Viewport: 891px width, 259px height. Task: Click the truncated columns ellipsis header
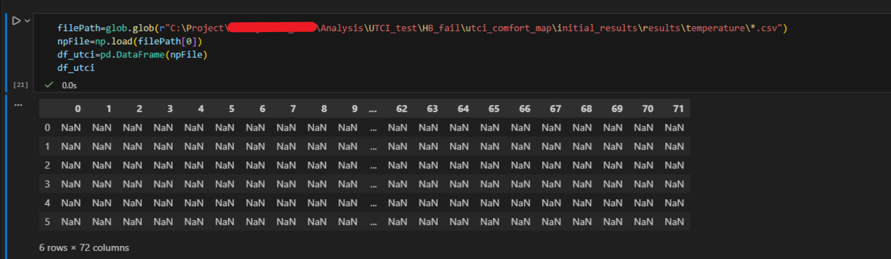[x=373, y=109]
